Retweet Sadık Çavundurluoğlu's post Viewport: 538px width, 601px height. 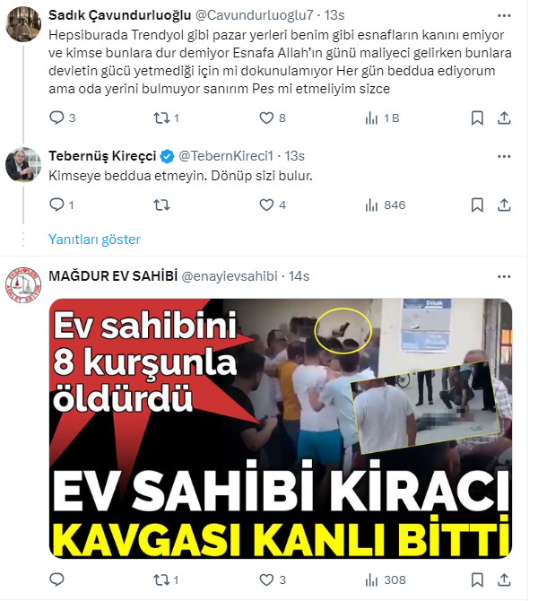tap(166, 118)
